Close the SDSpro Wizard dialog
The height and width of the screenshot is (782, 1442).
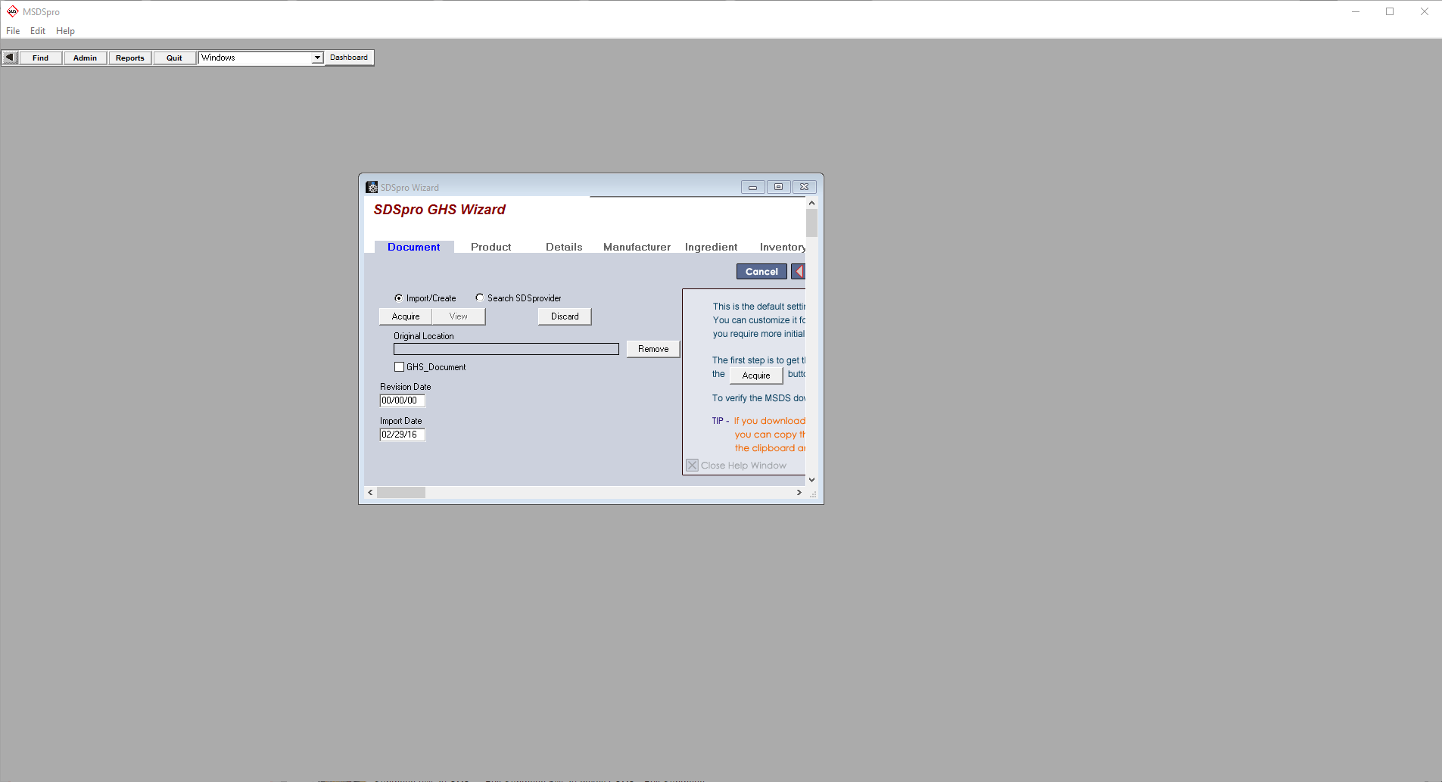click(804, 187)
